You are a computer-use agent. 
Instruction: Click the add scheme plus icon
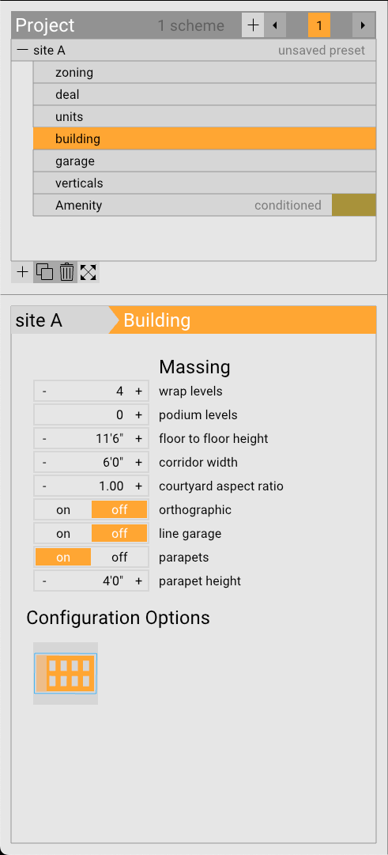pyautogui.click(x=253, y=25)
